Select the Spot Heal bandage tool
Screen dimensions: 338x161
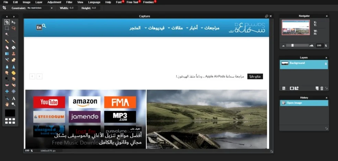tap(14, 85)
